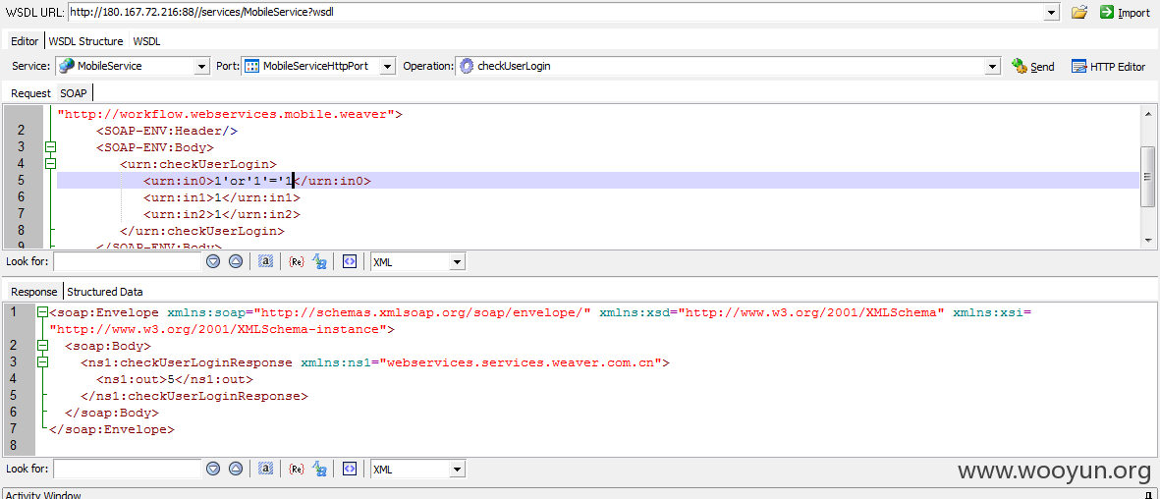Open replace tool in response search bar
This screenshot has width=1160, height=499.
[x=319, y=469]
